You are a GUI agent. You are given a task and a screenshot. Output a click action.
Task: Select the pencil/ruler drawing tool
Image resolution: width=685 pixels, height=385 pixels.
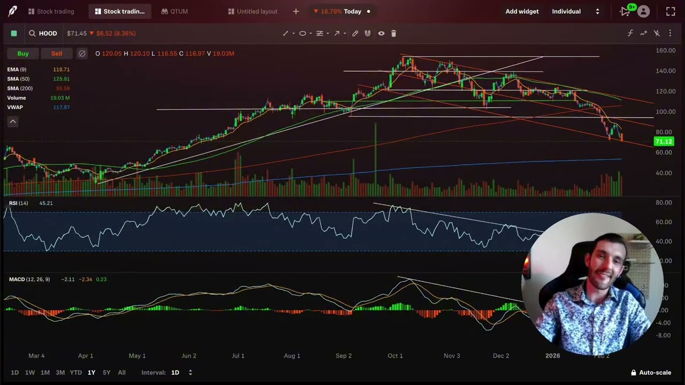coord(355,33)
